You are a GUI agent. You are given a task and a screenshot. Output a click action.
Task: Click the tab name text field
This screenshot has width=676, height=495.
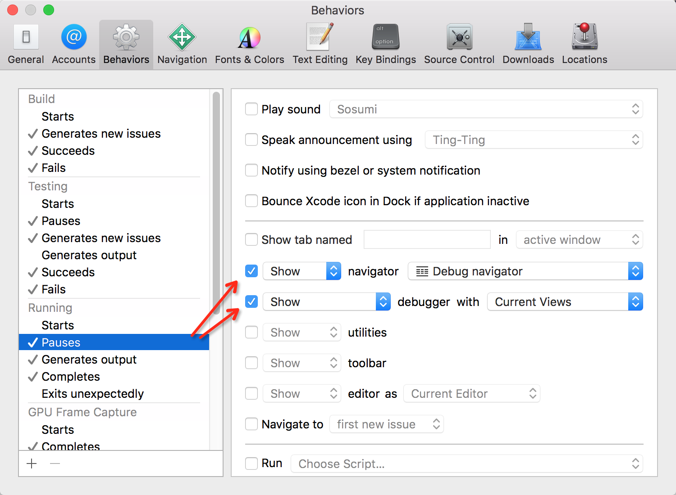point(427,239)
